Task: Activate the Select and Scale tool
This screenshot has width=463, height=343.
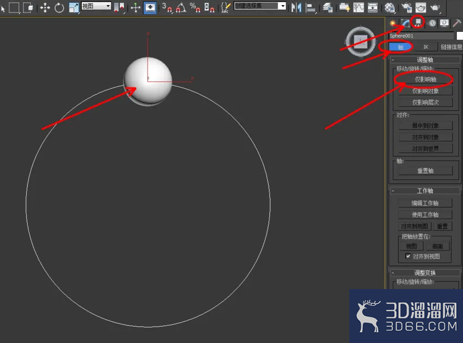Action: pos(73,7)
